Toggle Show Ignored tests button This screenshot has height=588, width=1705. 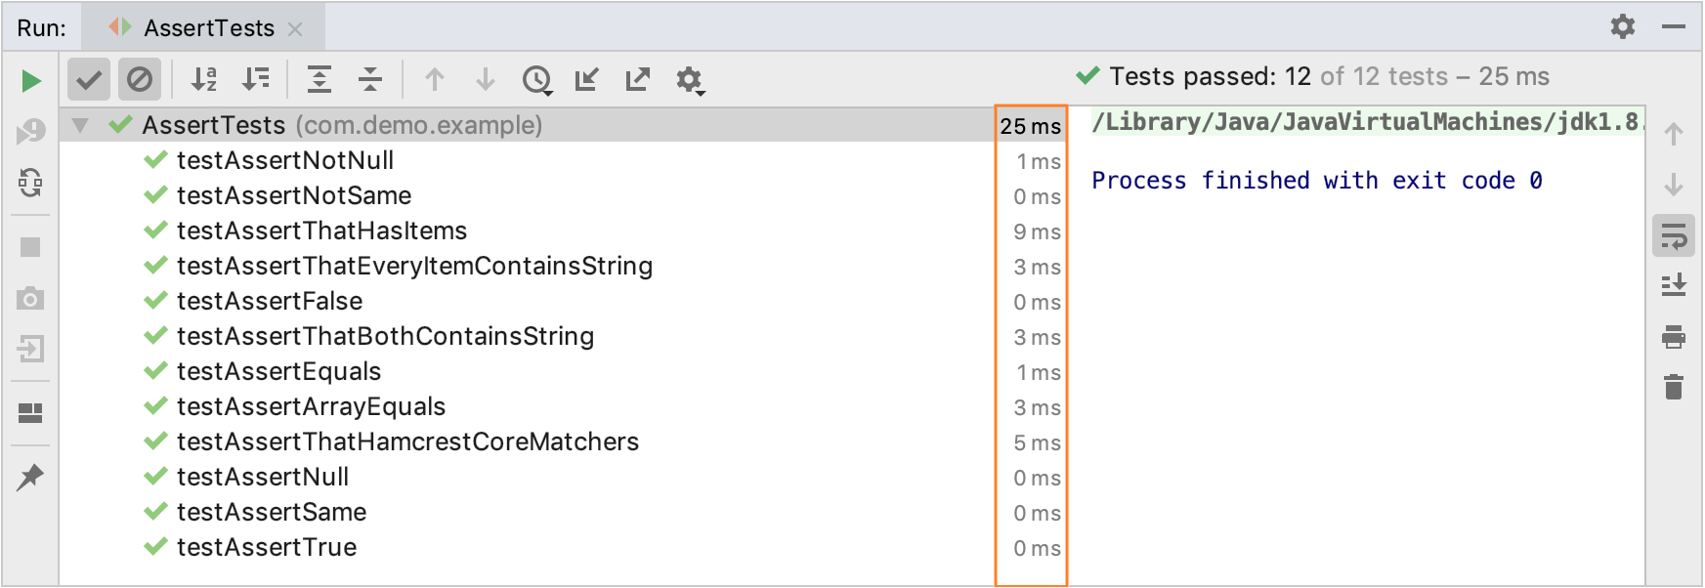(140, 79)
